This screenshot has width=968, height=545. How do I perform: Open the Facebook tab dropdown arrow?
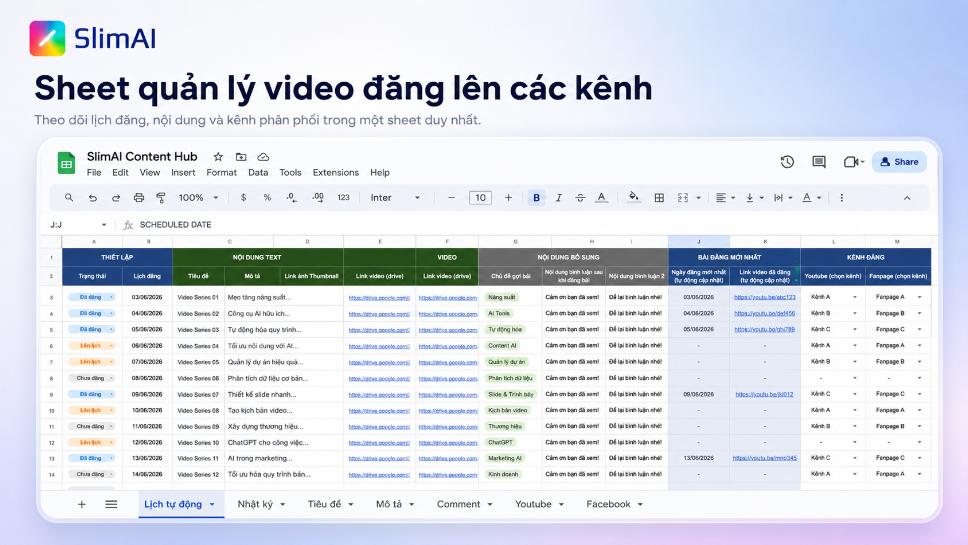pyautogui.click(x=640, y=505)
